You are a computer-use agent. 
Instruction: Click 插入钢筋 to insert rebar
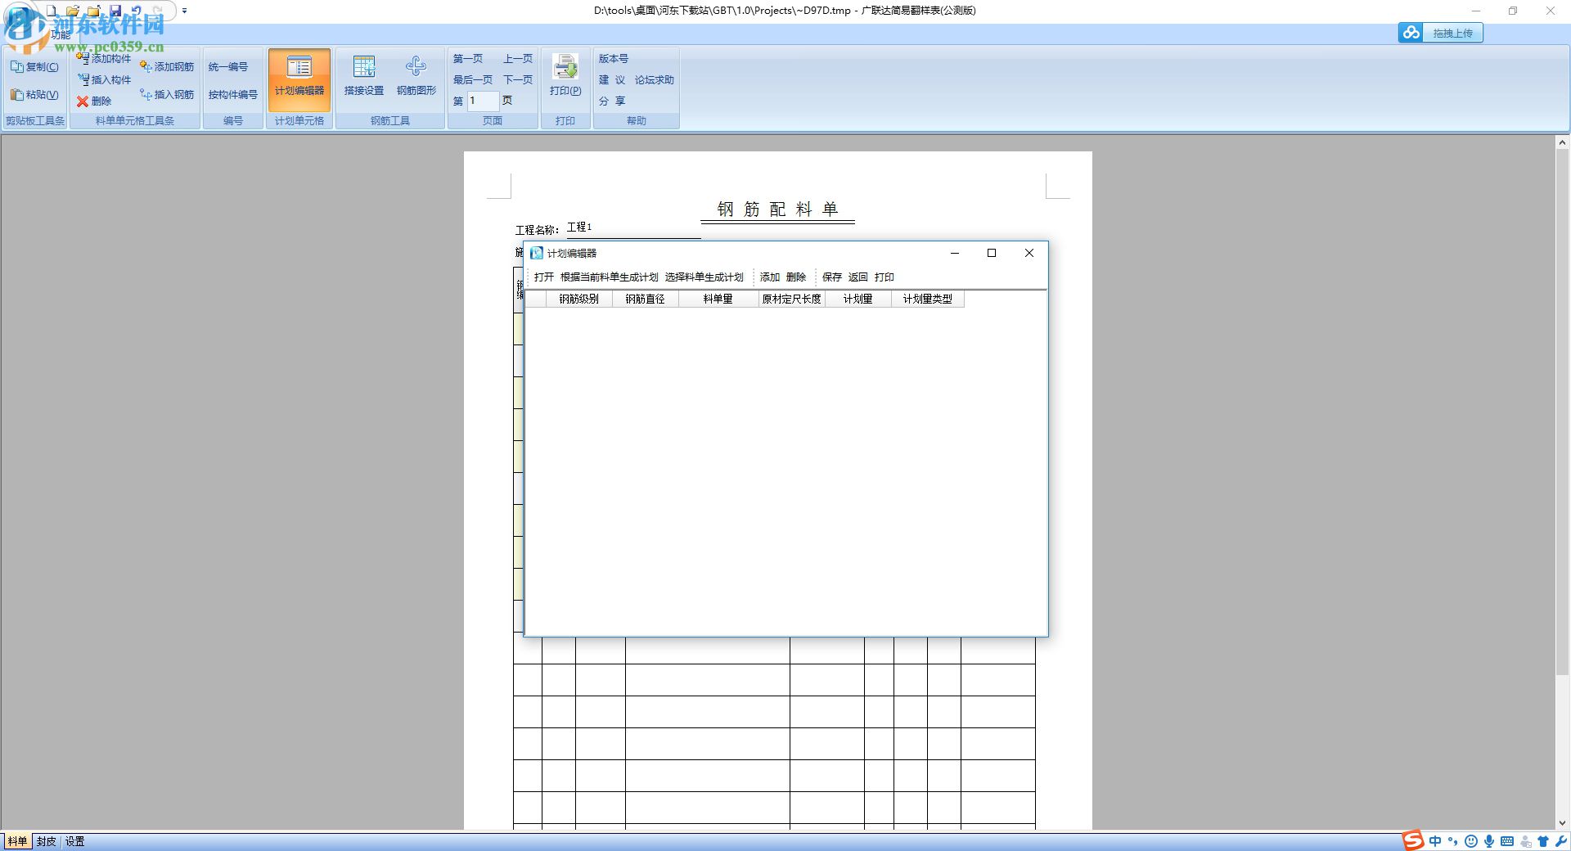pos(167,95)
